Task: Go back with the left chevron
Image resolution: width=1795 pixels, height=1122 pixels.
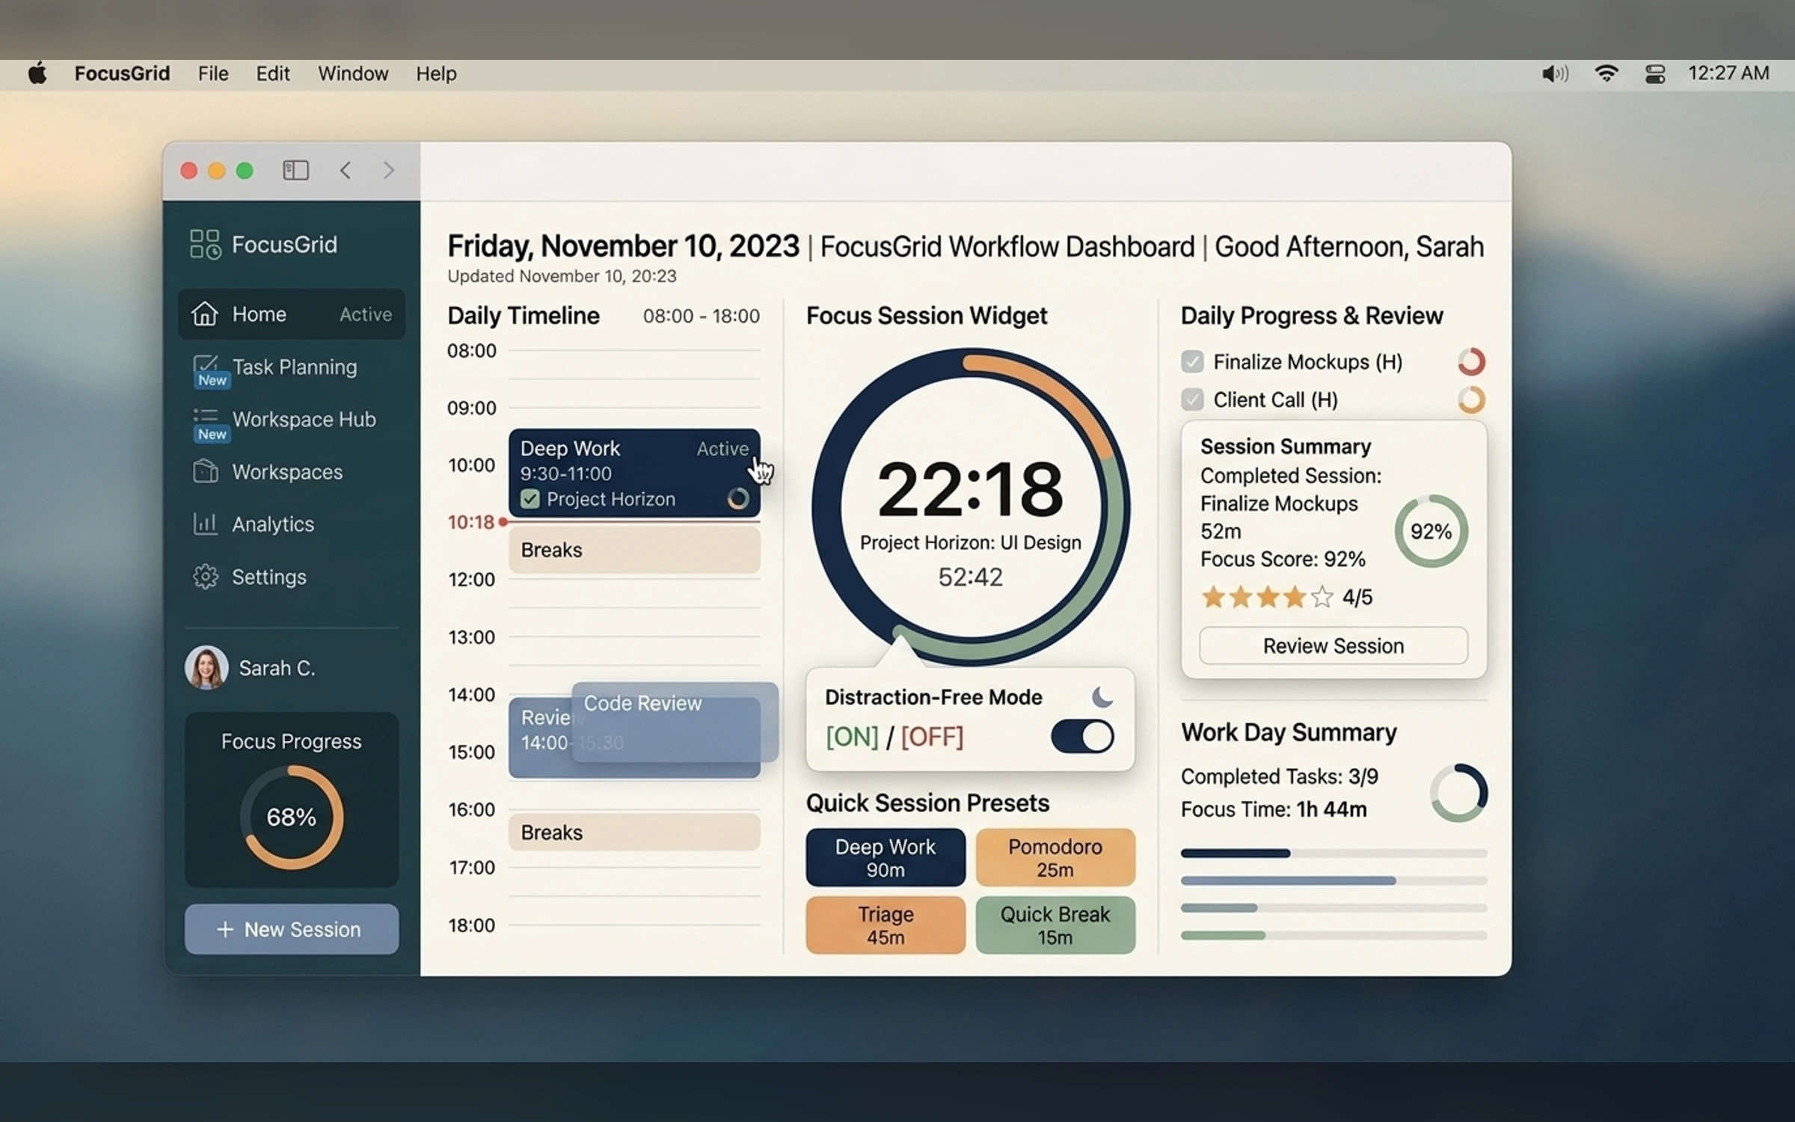Action: tap(345, 171)
